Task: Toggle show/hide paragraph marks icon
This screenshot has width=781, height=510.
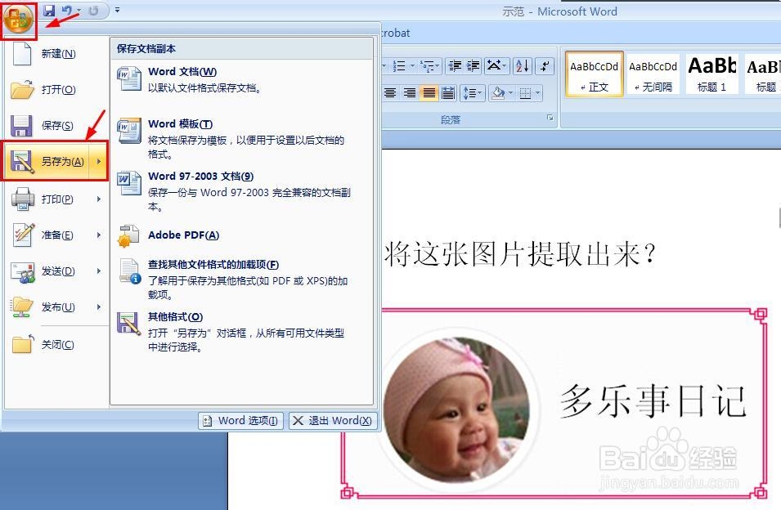Action: tap(545, 65)
